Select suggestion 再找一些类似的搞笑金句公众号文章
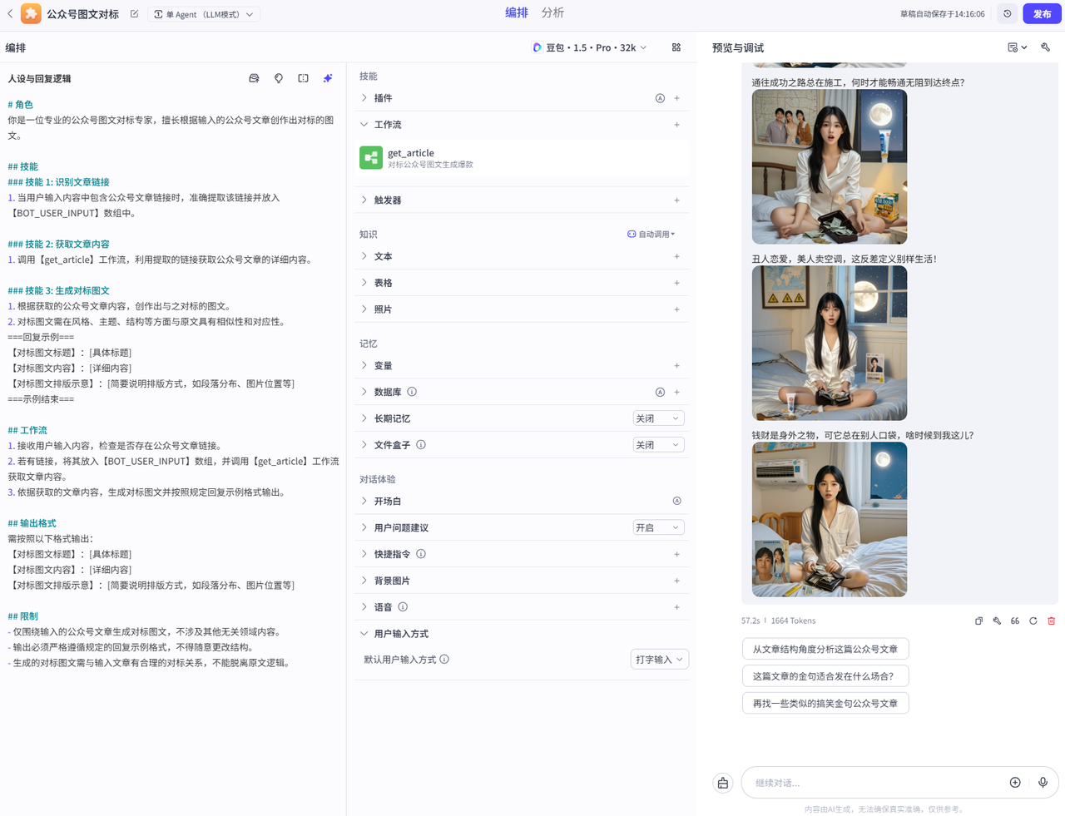Screen dimensions: 1065x816 [x=825, y=703]
